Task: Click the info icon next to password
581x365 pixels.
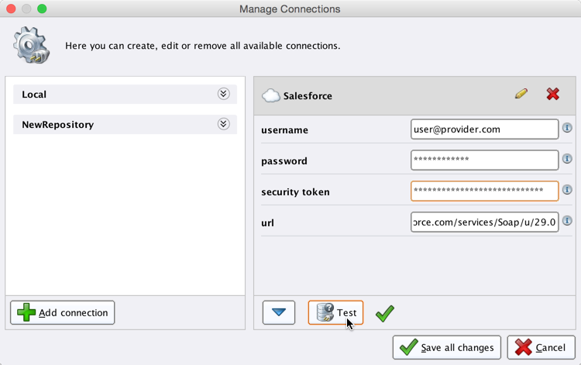Action: coord(567,159)
